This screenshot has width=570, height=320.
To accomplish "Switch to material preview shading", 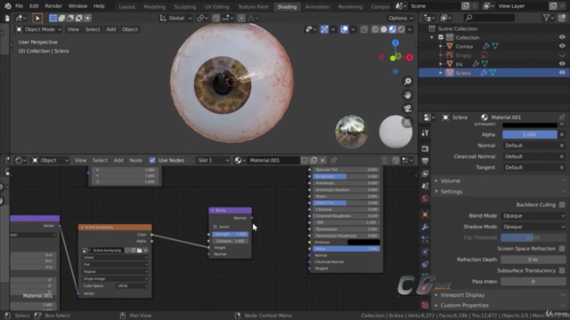I will point(393,29).
